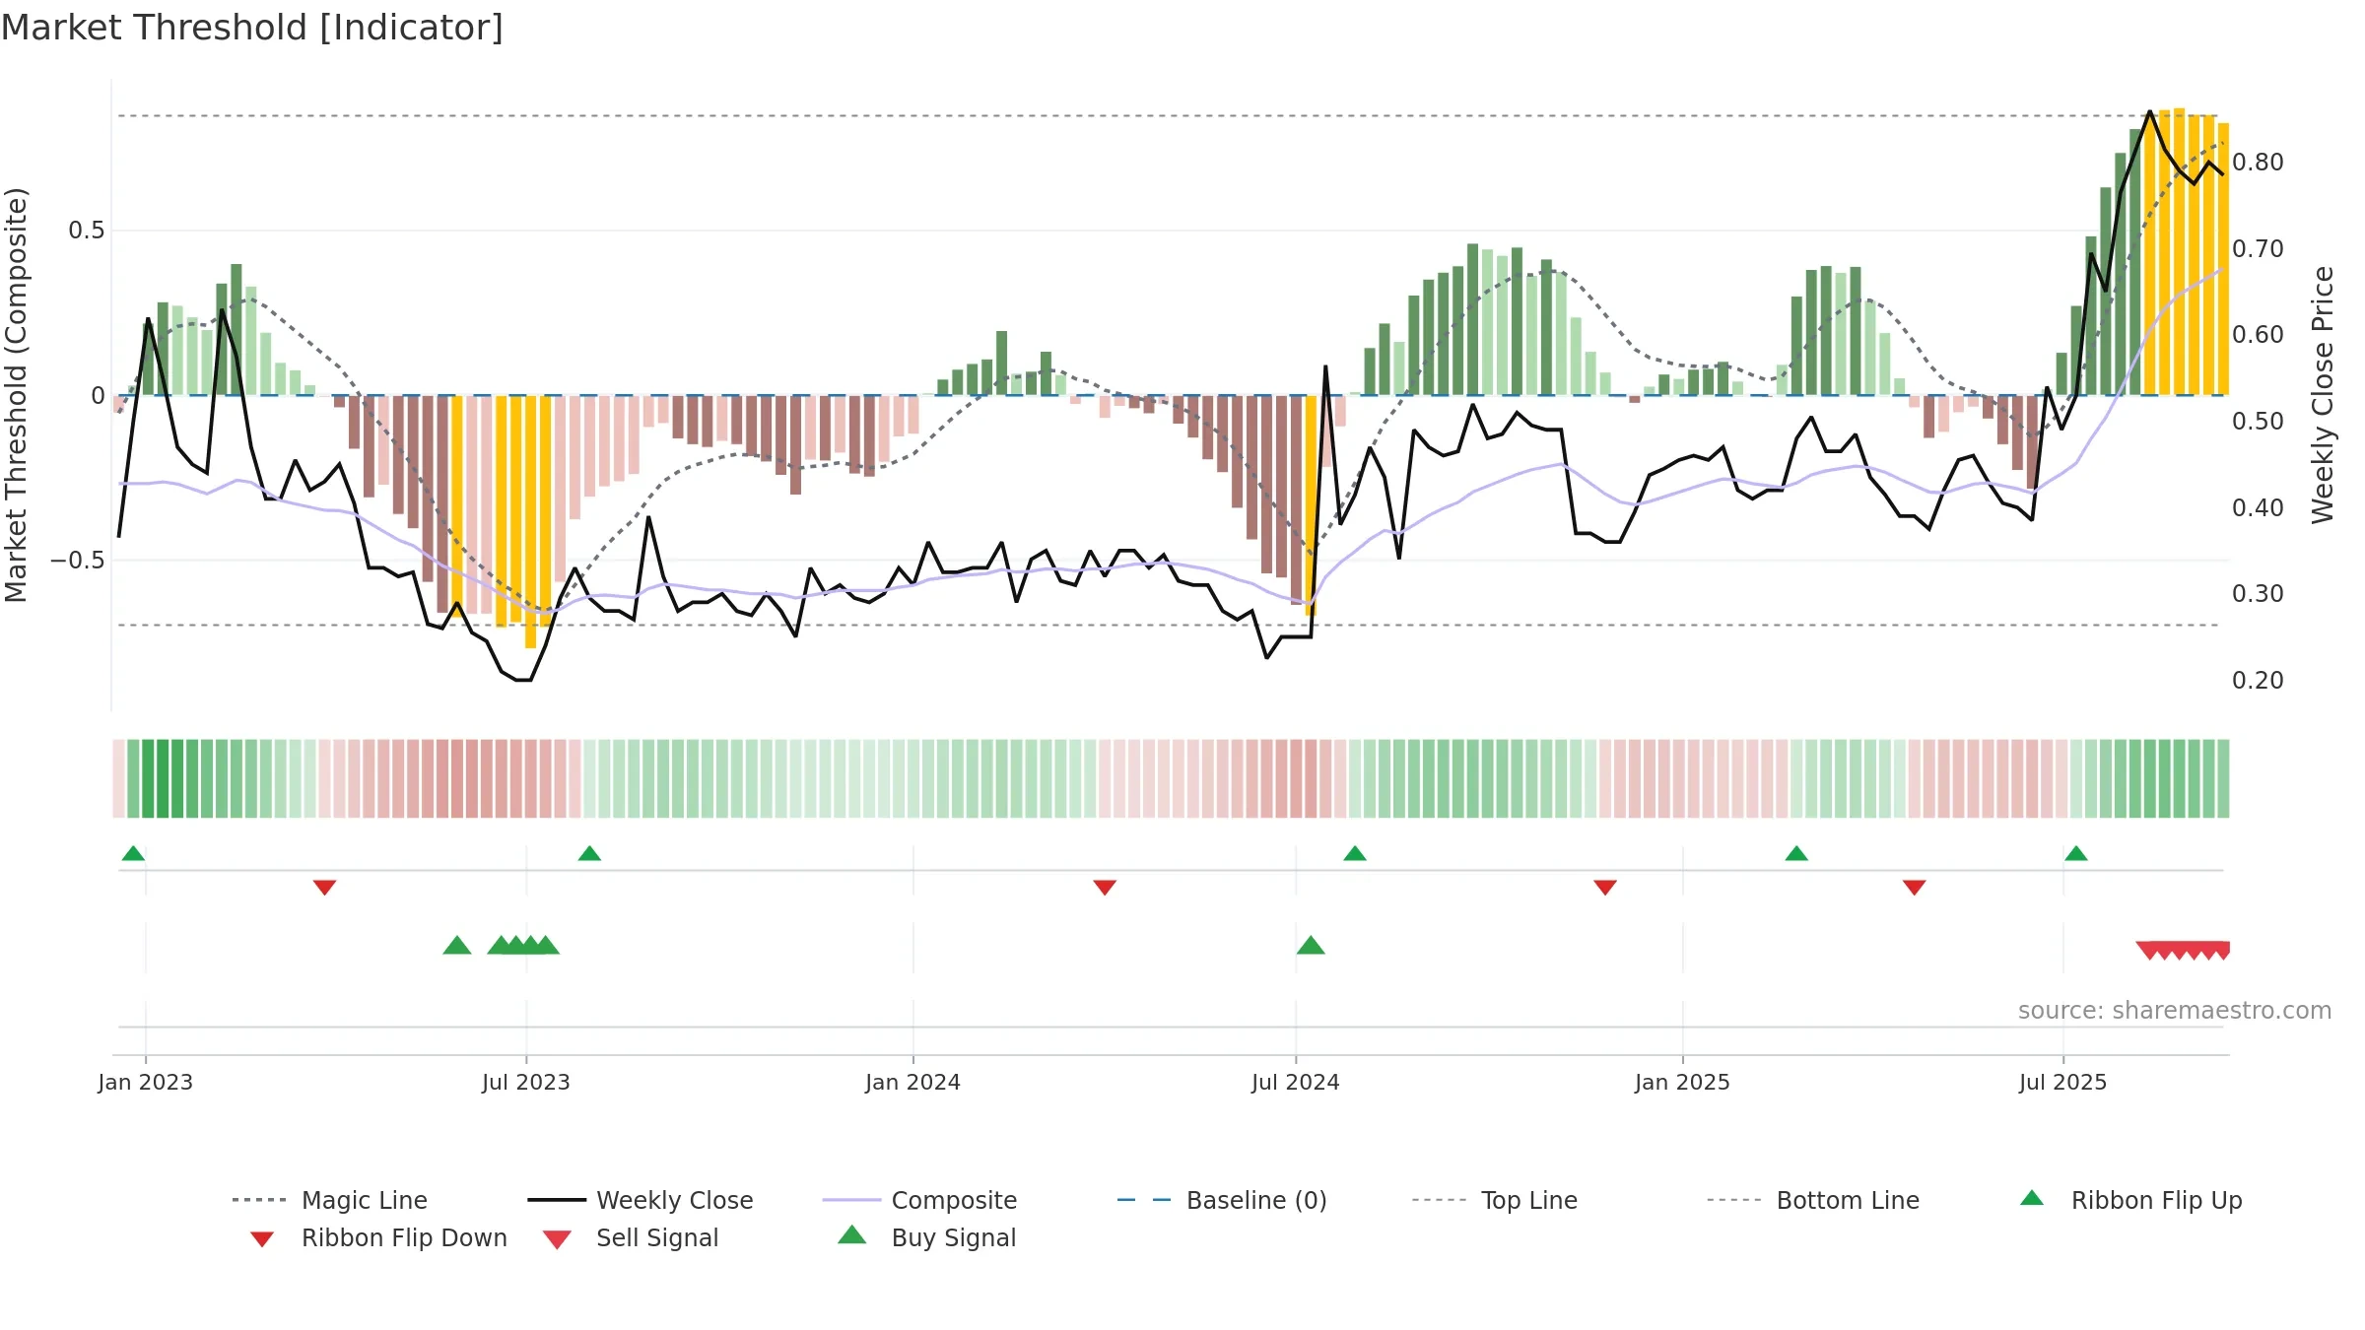This screenshot has width=2365, height=1330.
Task: Toggle Bottom Line legend entry
Action: coord(1813,1200)
